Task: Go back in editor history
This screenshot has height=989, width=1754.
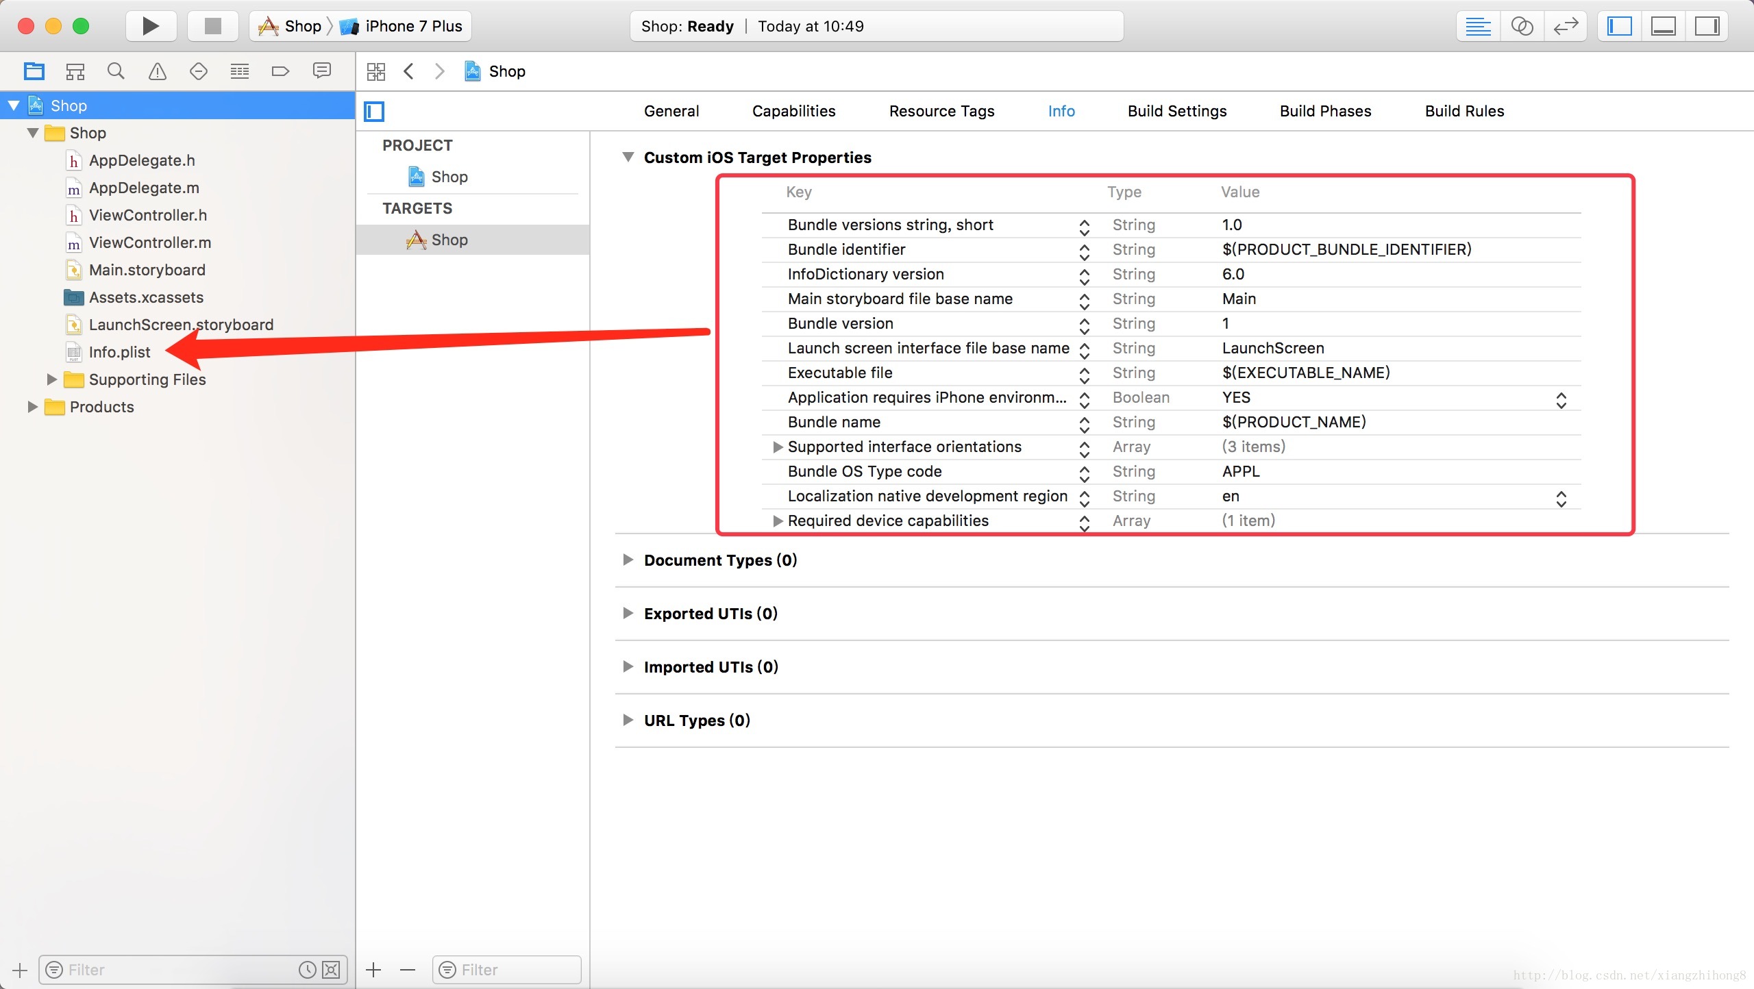Action: 409,71
